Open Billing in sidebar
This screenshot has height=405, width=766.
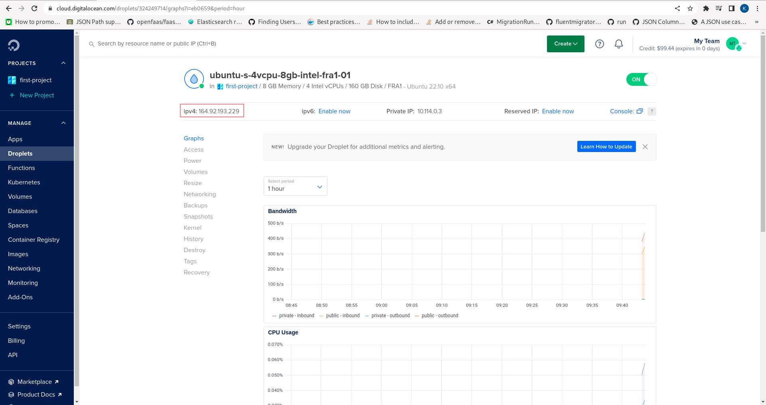(x=16, y=341)
